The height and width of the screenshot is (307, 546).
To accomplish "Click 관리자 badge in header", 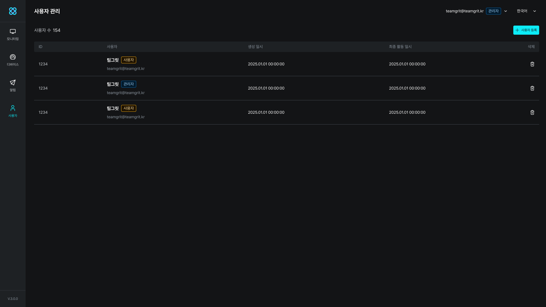I will (493, 11).
